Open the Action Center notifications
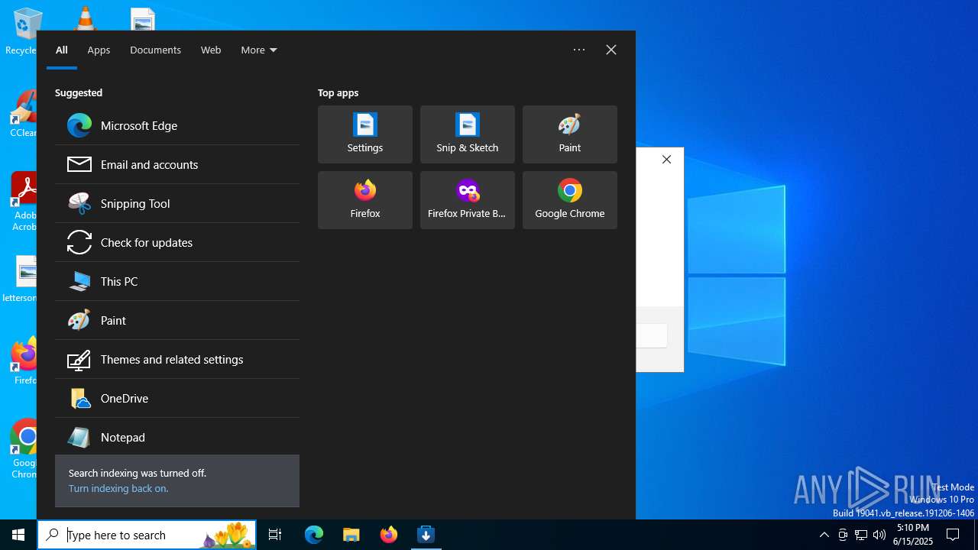 point(953,535)
